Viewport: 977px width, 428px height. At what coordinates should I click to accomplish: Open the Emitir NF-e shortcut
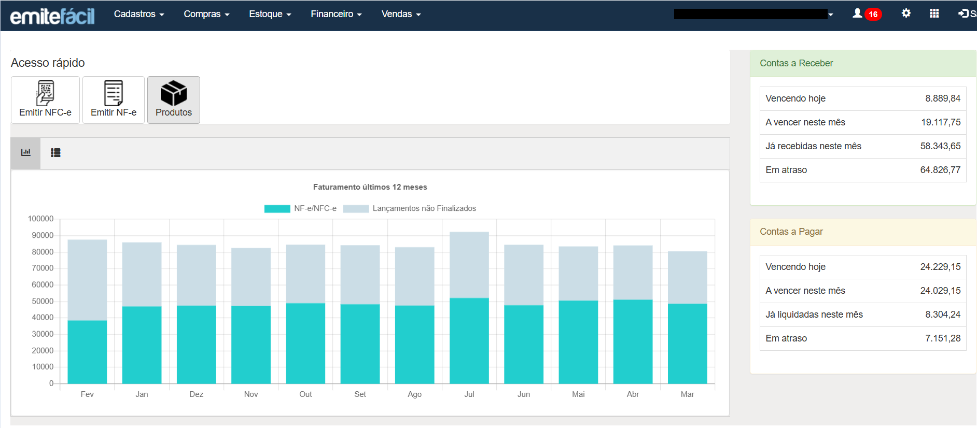pyautogui.click(x=113, y=99)
